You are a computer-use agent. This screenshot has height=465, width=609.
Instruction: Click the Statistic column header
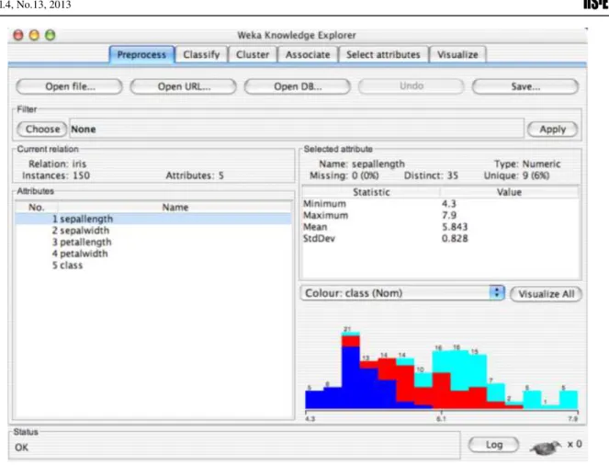tap(371, 192)
